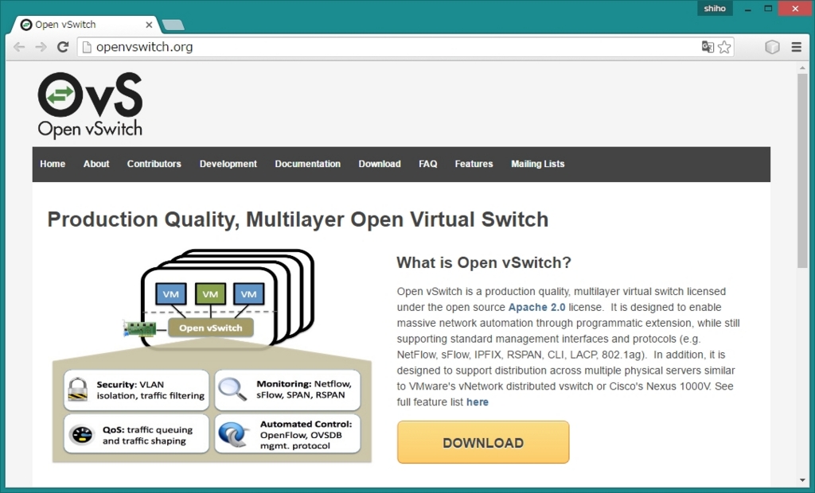This screenshot has height=493, width=815.
Task: Click the Automated Control arrow icon
Action: click(x=233, y=434)
